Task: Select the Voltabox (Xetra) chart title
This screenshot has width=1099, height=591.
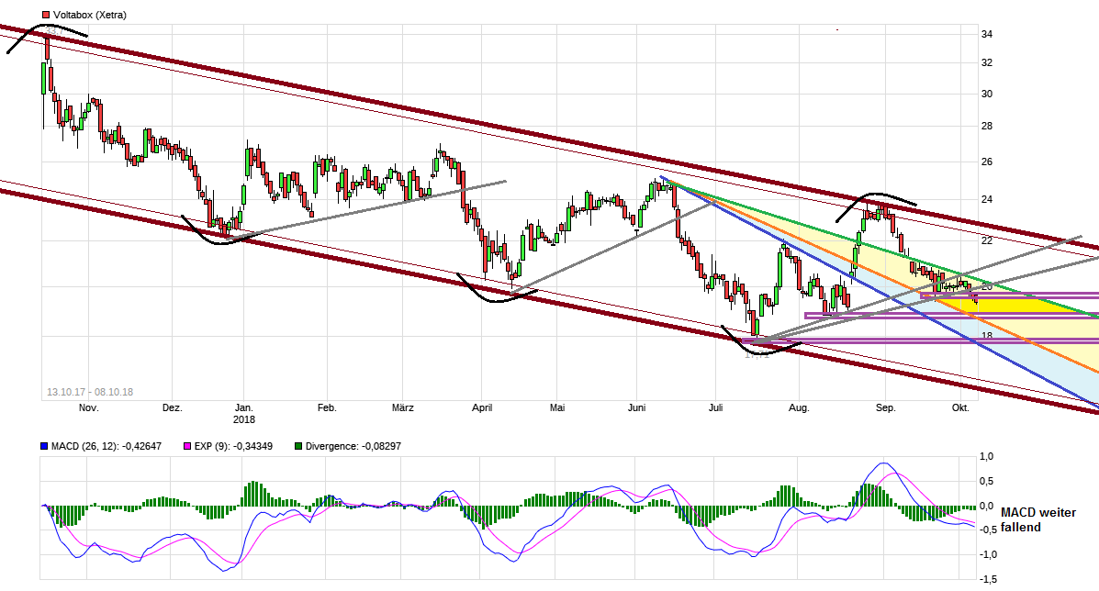Action: pos(90,16)
